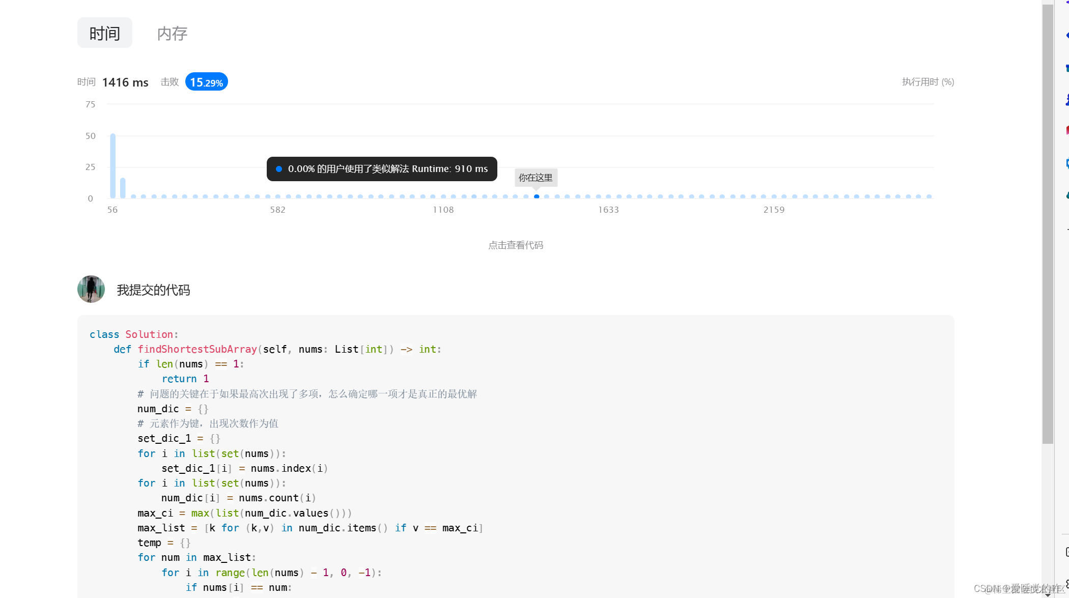The width and height of the screenshot is (1069, 598).
Task: Click the scrollbar down arrow
Action: pos(1048,594)
